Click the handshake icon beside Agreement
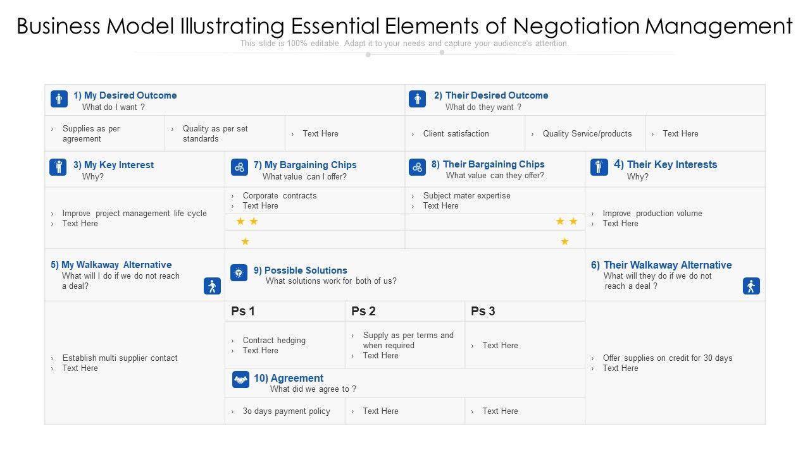Screen dimensions: 810x455 click(240, 379)
